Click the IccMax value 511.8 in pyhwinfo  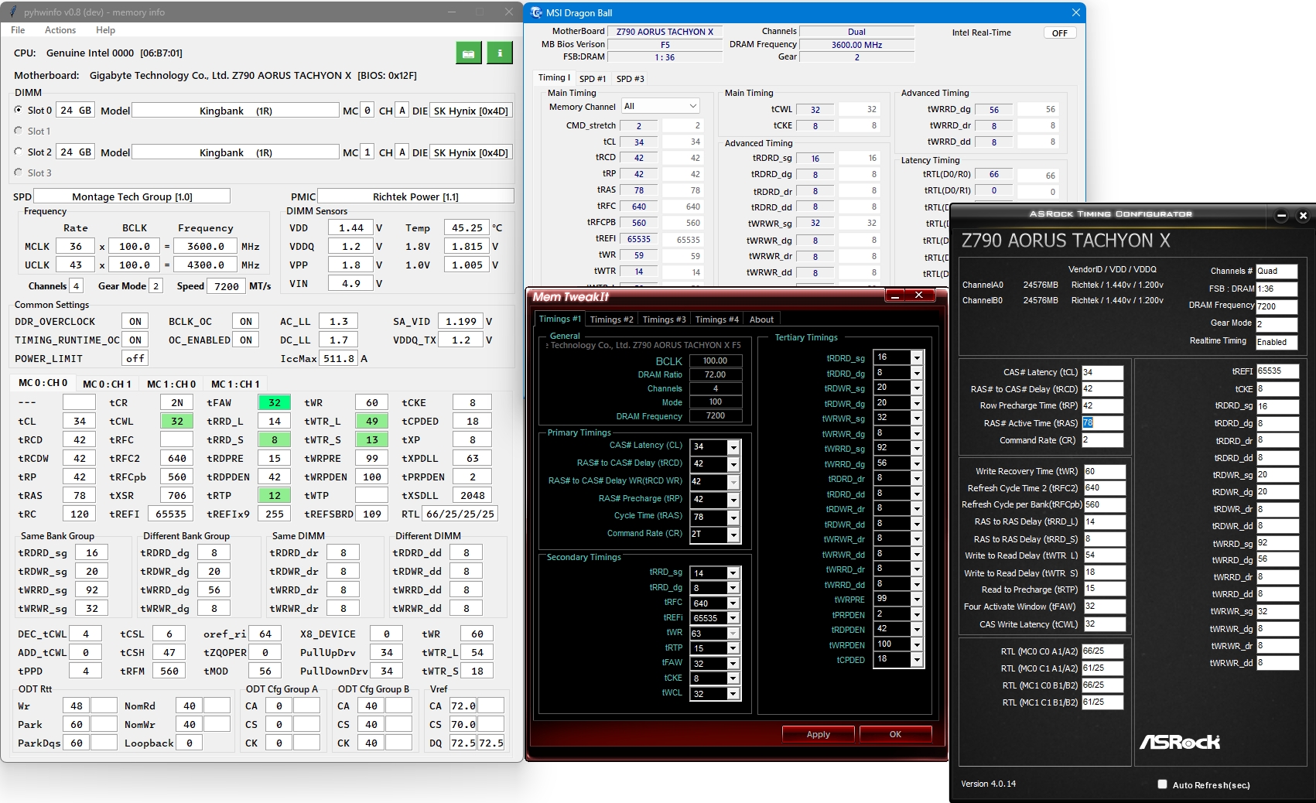[x=340, y=358]
